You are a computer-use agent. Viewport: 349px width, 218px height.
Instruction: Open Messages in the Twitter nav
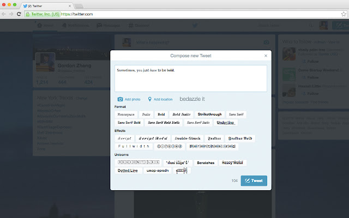pos(108,26)
